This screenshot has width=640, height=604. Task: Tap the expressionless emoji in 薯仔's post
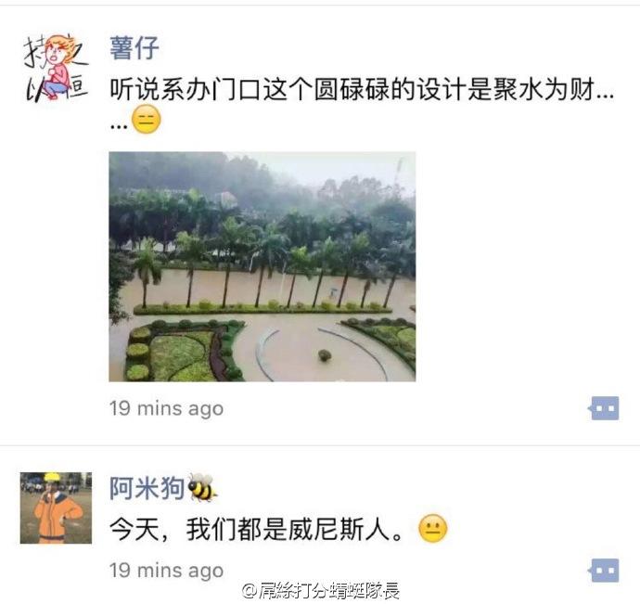click(147, 120)
